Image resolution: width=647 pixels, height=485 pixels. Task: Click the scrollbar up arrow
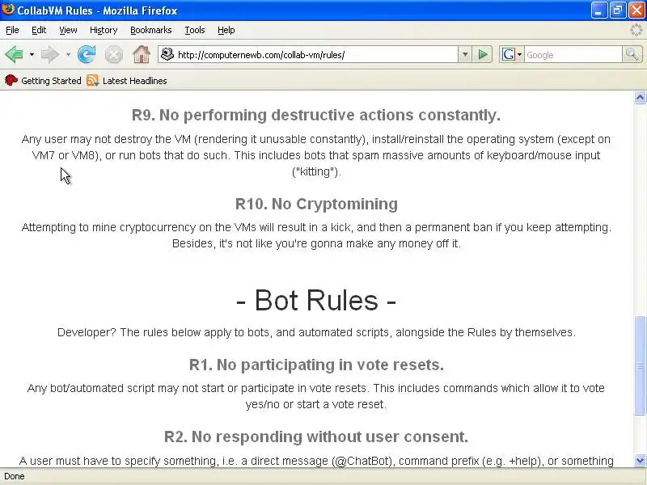[x=640, y=98]
